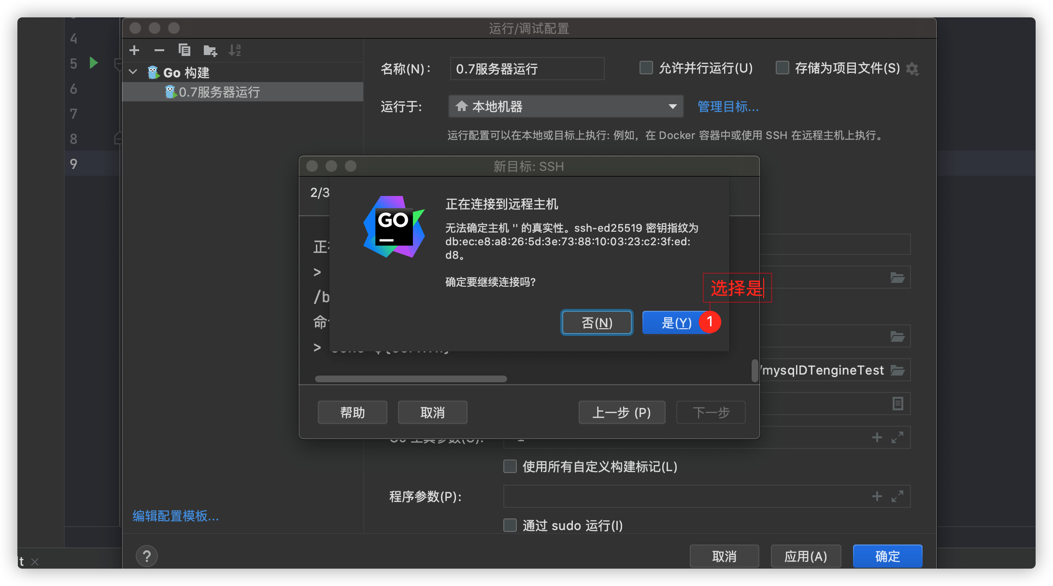
Task: Collapse the Go build tree node
Action: coord(133,72)
